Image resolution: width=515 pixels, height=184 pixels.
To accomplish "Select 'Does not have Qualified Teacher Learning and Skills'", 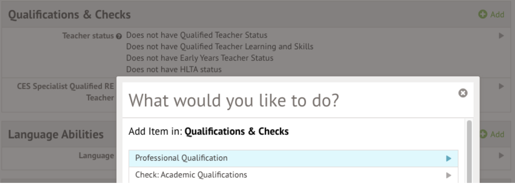I will pos(220,47).
